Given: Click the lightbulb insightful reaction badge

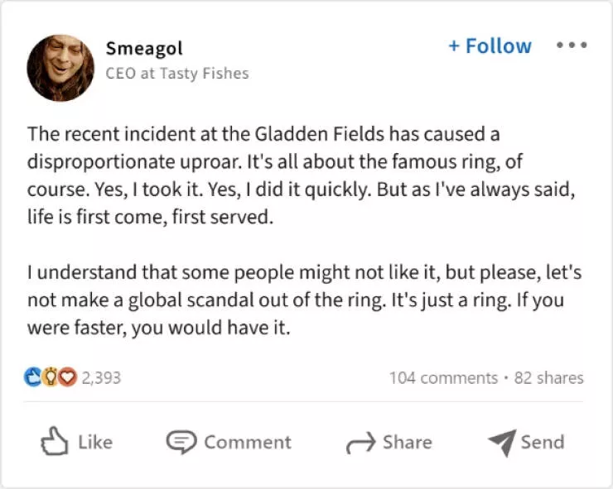Looking at the screenshot, I should (50, 377).
